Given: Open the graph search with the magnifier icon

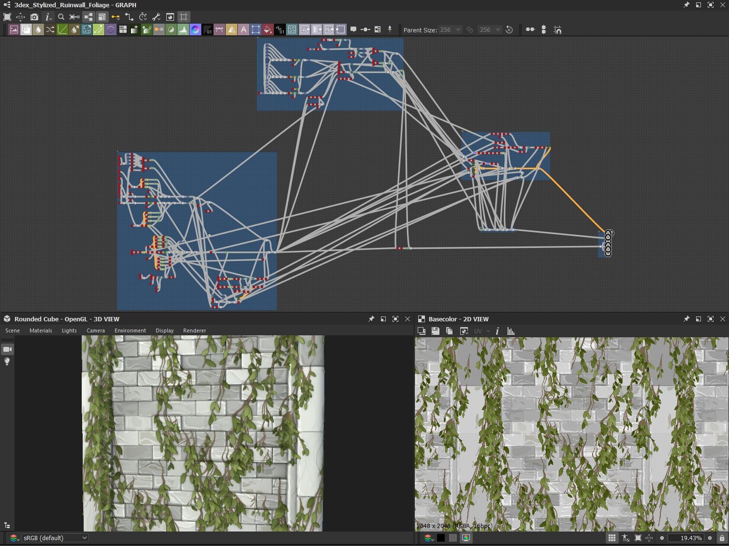Looking at the screenshot, I should click(61, 17).
